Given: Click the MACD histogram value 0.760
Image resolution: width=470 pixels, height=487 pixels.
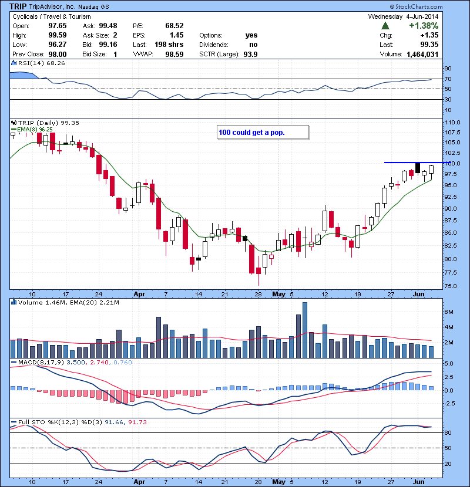Looking at the screenshot, I should pos(123,363).
